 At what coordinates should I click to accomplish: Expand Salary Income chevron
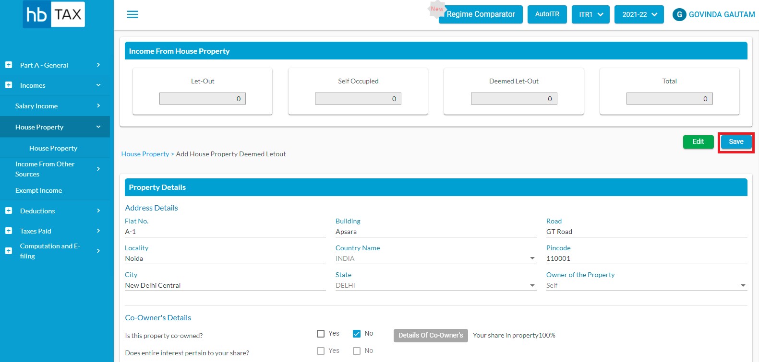point(98,105)
